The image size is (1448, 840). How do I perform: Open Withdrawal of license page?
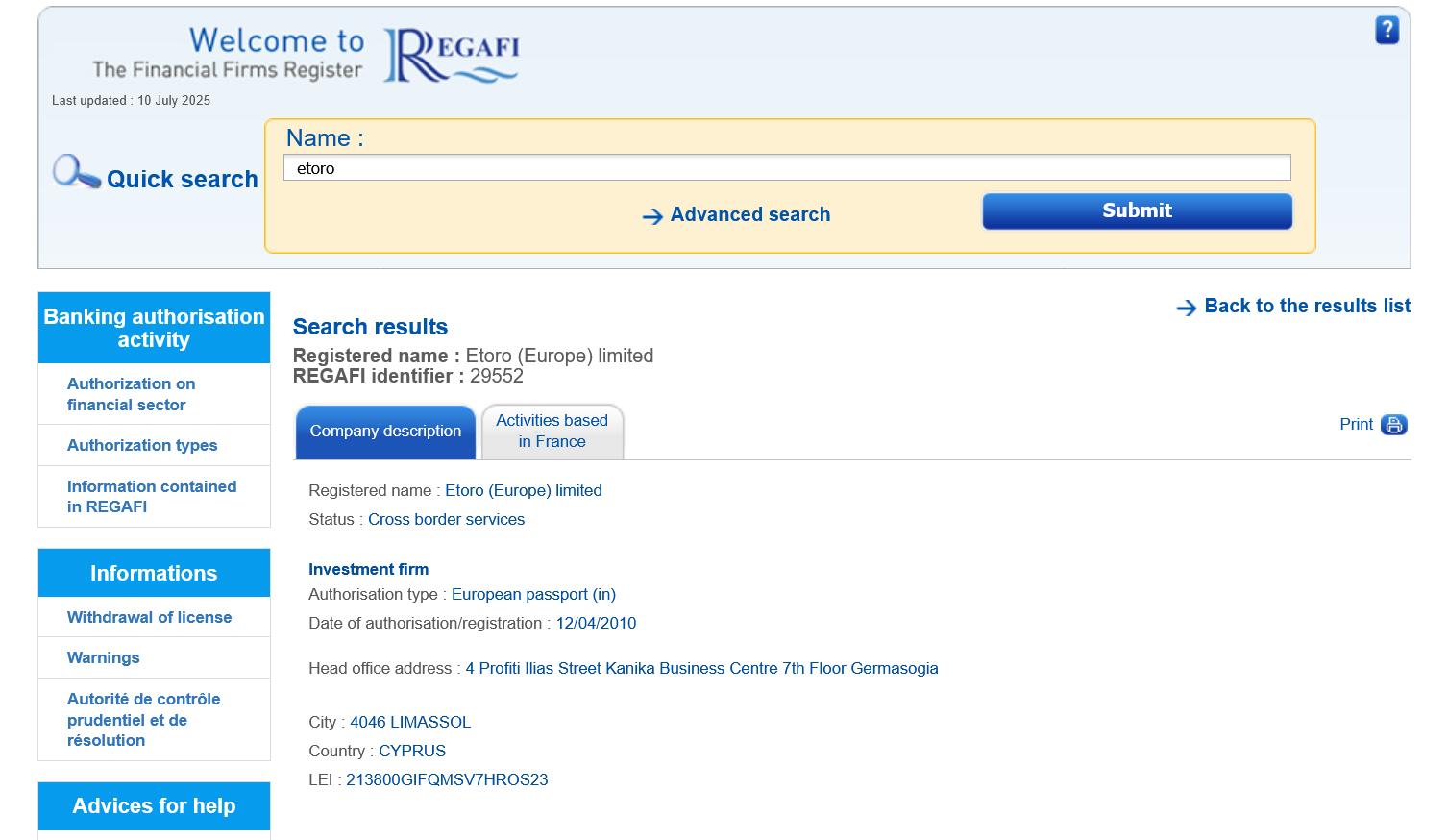pyautogui.click(x=149, y=617)
